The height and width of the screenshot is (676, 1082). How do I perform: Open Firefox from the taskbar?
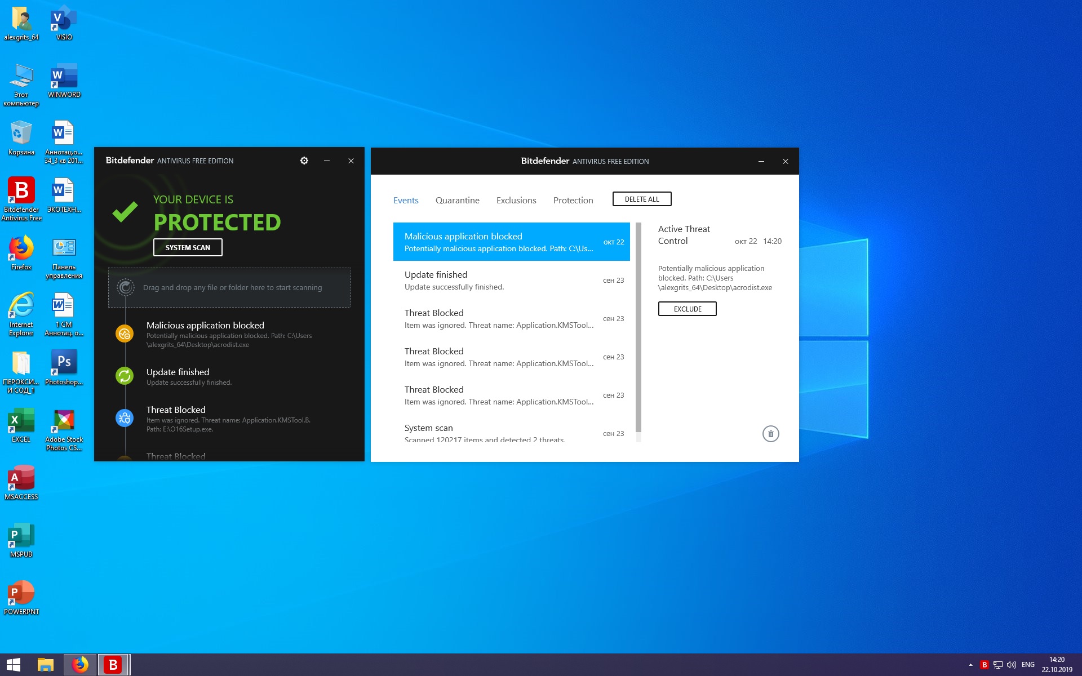(80, 665)
